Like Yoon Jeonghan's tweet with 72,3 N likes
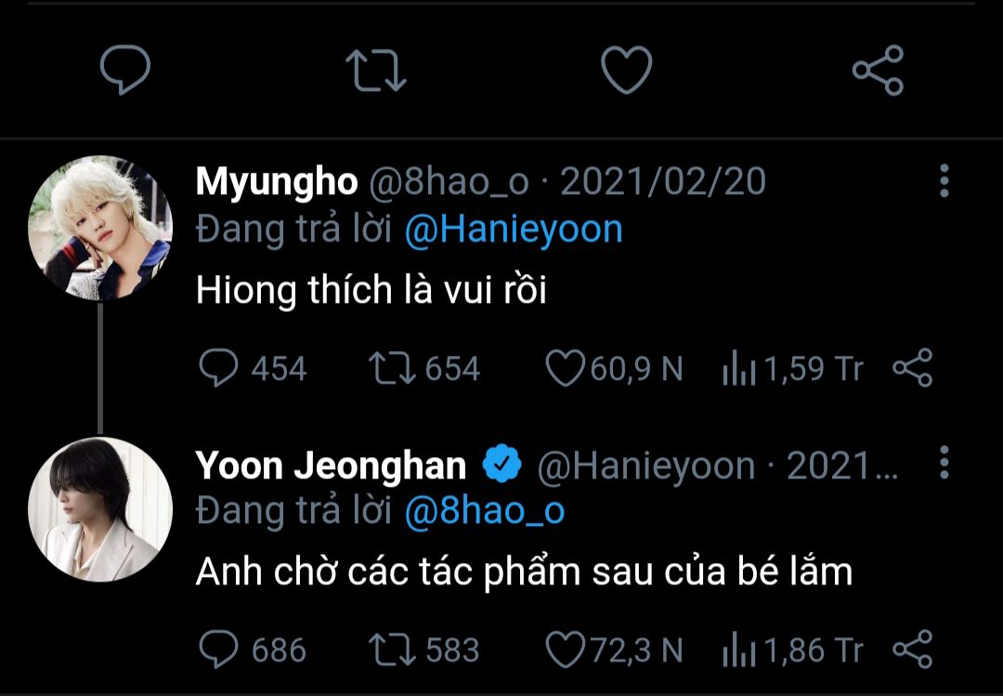 coord(564,650)
